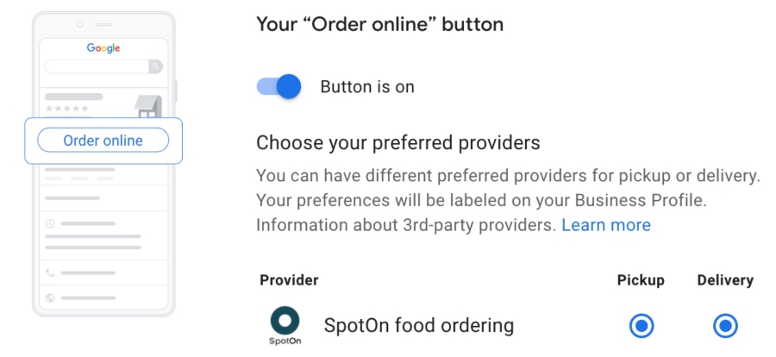
Task: Click the Order online preview button
Action: pos(103,140)
